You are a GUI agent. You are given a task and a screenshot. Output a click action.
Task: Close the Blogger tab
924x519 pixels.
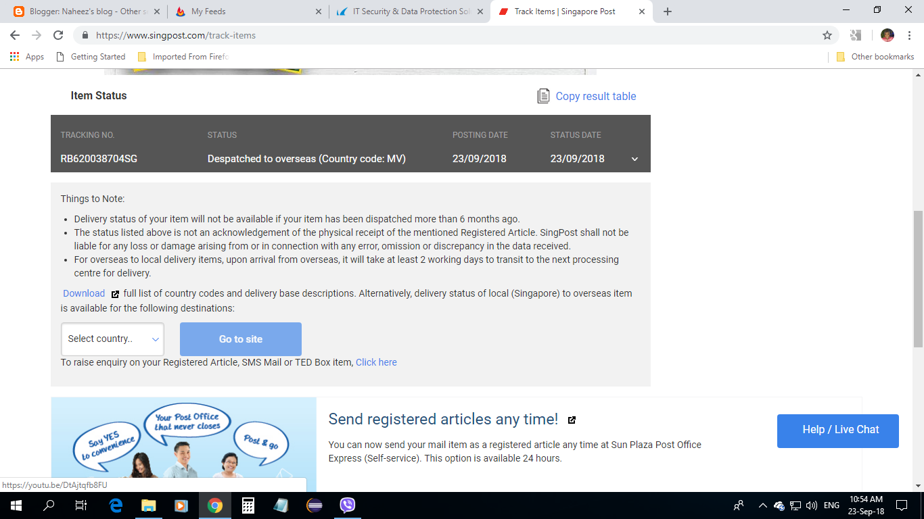(x=158, y=11)
